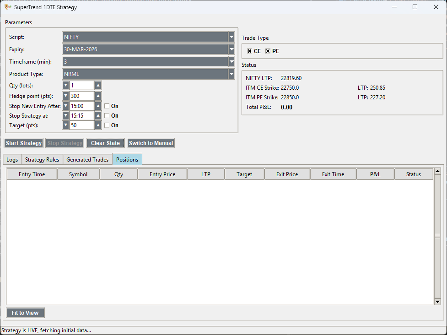Enable the Target (pts) On checkbox
Screen dimensions: 447x335
coord(107,125)
